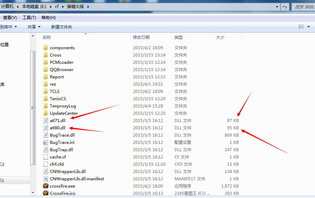Image resolution: width=315 pixels, height=198 pixels.
Task: Go to cf folder in breadcrumb
Action: coord(57,7)
